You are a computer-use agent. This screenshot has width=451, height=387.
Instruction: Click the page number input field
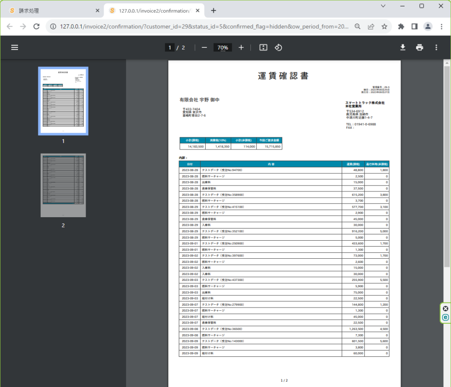(170, 47)
